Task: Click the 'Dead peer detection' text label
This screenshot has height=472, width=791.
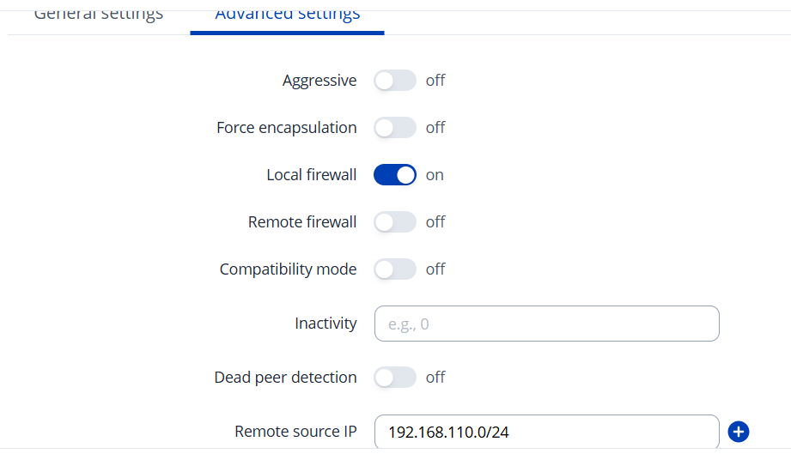Action: click(x=285, y=378)
